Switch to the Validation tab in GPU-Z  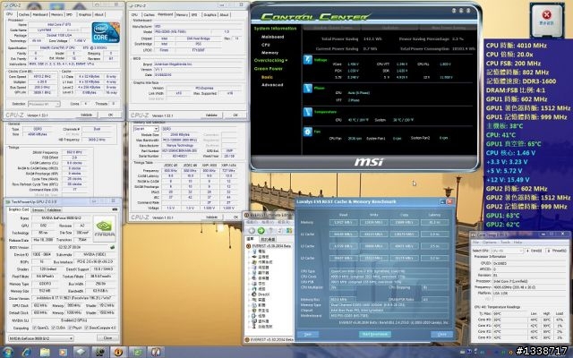click(x=54, y=210)
